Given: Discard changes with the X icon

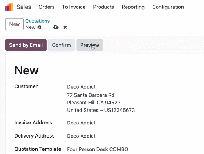Looking at the screenshot, I should pos(65,27).
